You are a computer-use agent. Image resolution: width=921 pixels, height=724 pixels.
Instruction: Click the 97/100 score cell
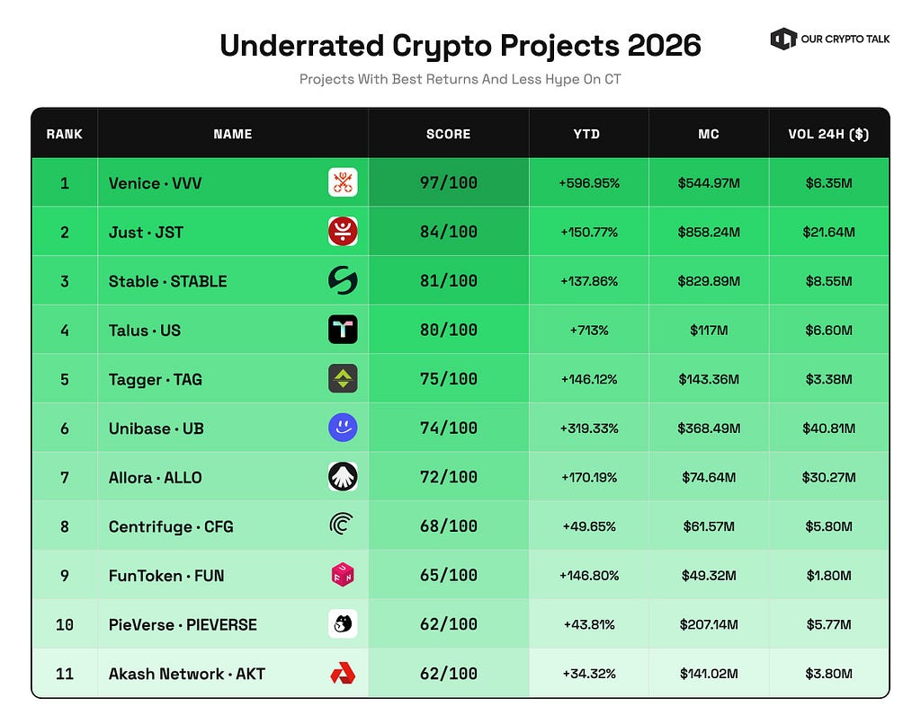[x=449, y=182]
